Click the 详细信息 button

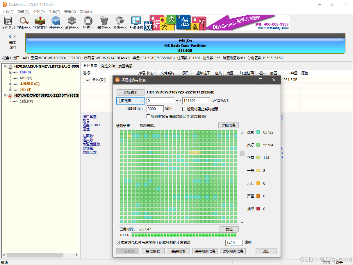click(229, 125)
